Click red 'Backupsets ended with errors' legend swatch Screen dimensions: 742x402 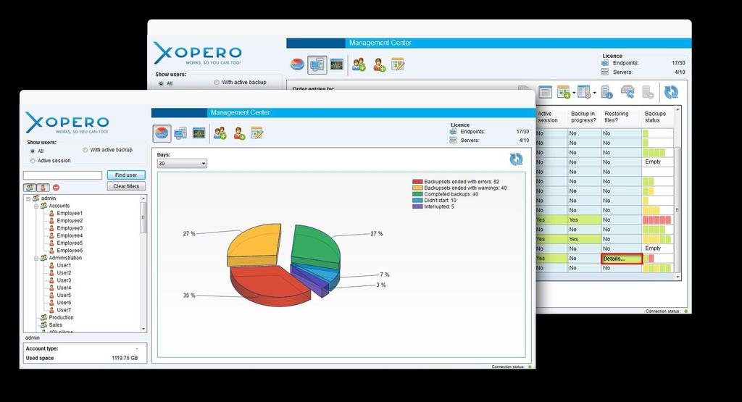click(417, 182)
